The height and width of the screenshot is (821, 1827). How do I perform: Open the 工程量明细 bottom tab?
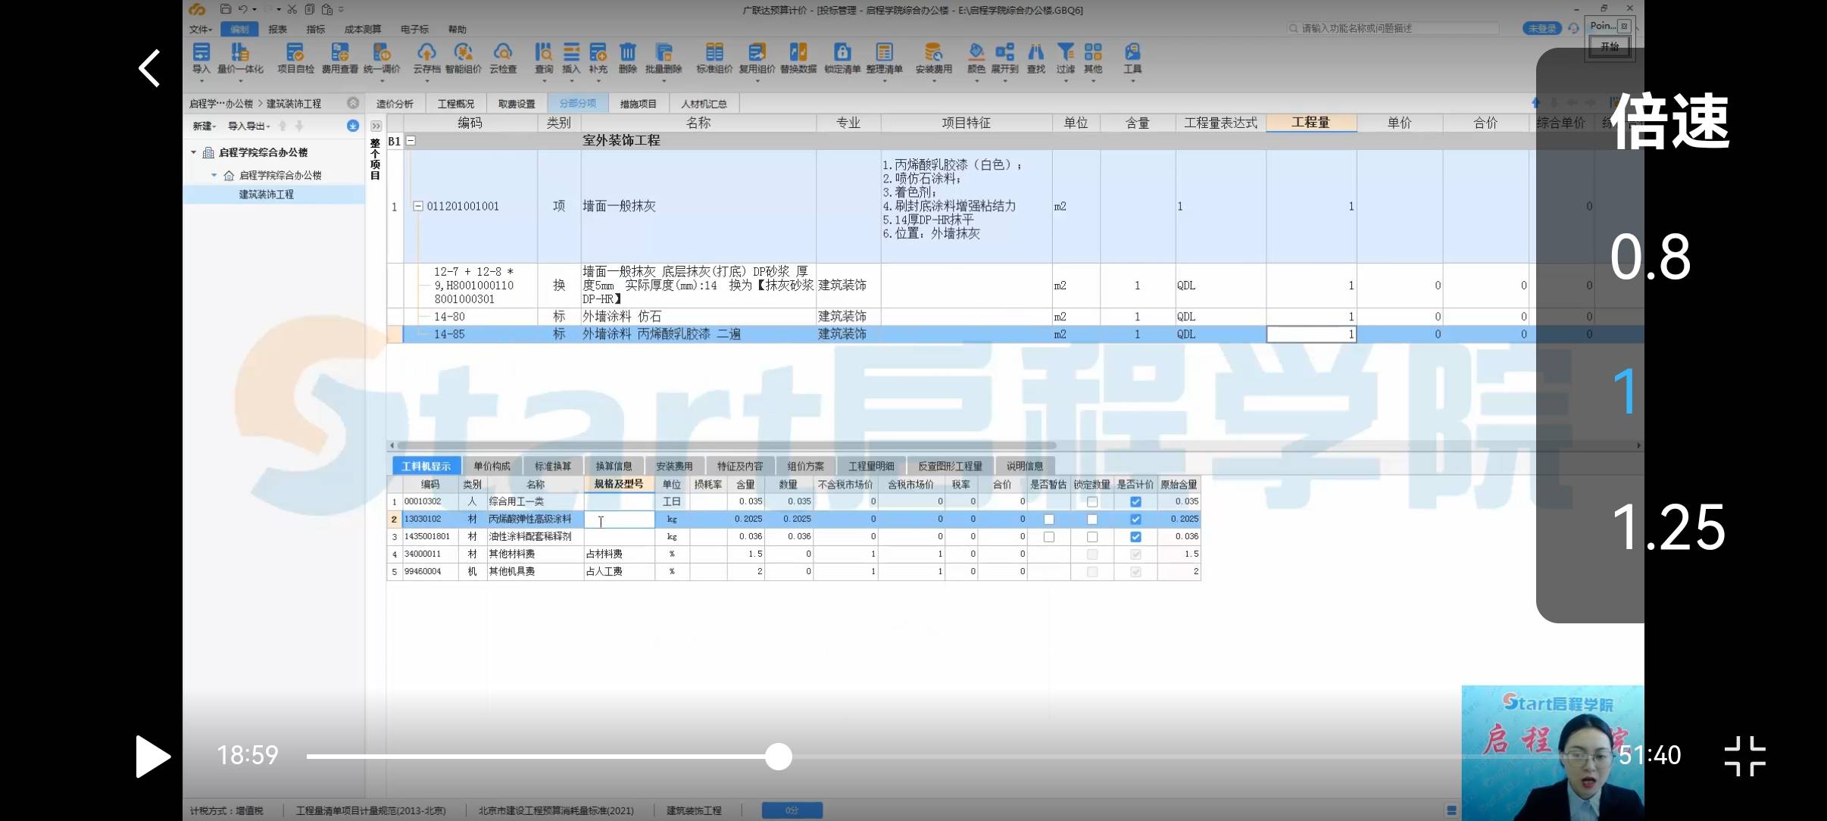(871, 466)
